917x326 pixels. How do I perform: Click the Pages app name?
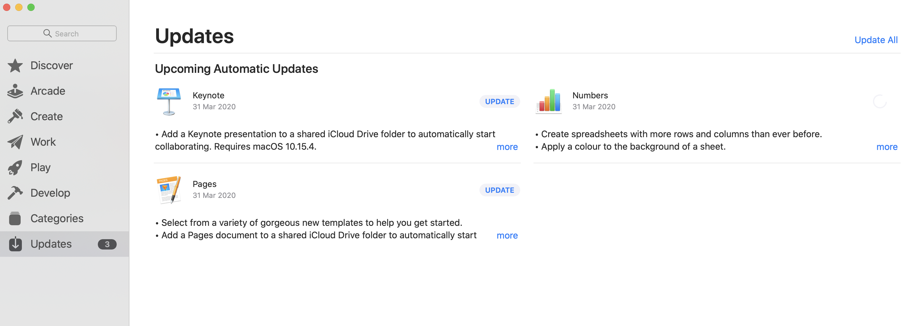pyautogui.click(x=204, y=184)
